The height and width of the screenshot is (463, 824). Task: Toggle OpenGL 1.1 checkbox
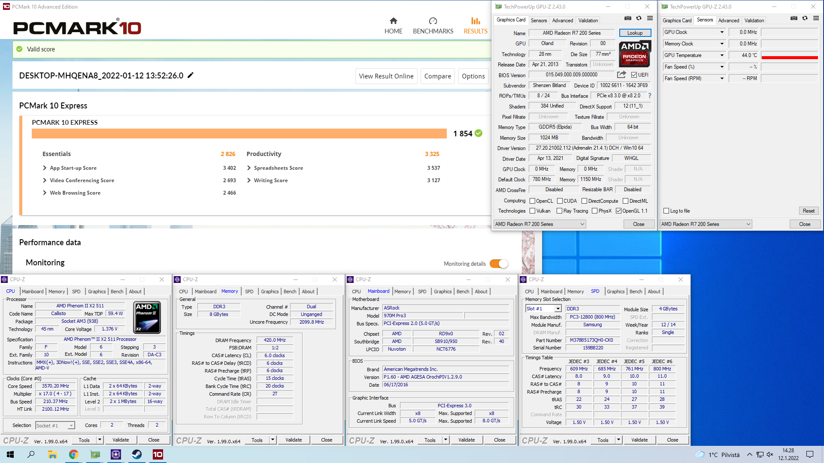point(618,211)
